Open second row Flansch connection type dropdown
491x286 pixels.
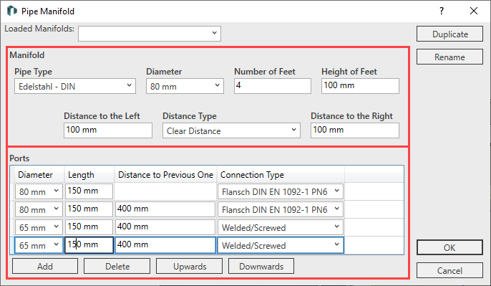(281, 209)
